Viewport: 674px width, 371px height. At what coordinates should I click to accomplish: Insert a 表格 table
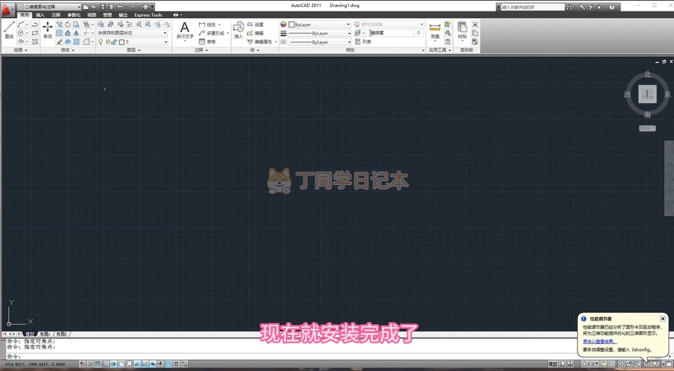(207, 42)
